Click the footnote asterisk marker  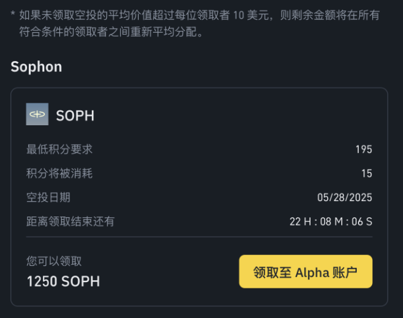click(x=13, y=13)
